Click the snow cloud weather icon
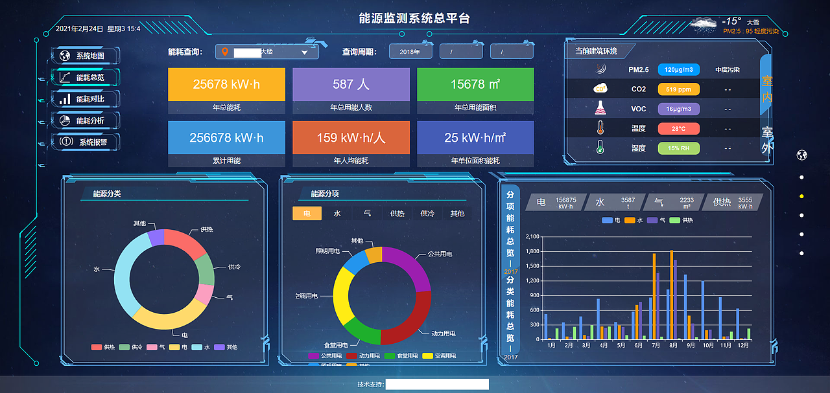The width and height of the screenshot is (830, 393). pyautogui.click(x=704, y=25)
